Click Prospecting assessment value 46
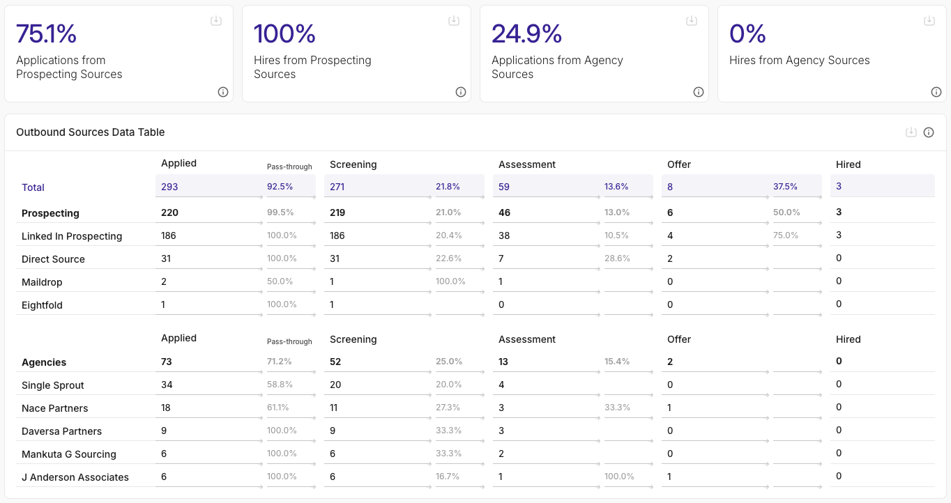The width and height of the screenshot is (951, 503). [505, 212]
